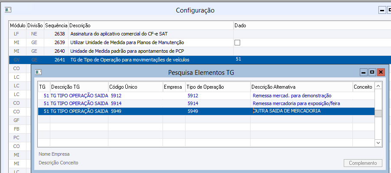The height and width of the screenshot is (173, 391).
Task: Sort by the Tipo de Operação column
Action: point(218,87)
